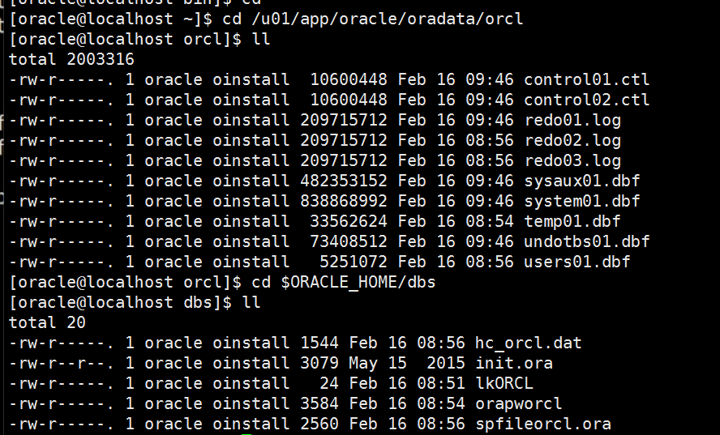
Task: Click size 24 in lkORCL row
Action: tap(328, 383)
